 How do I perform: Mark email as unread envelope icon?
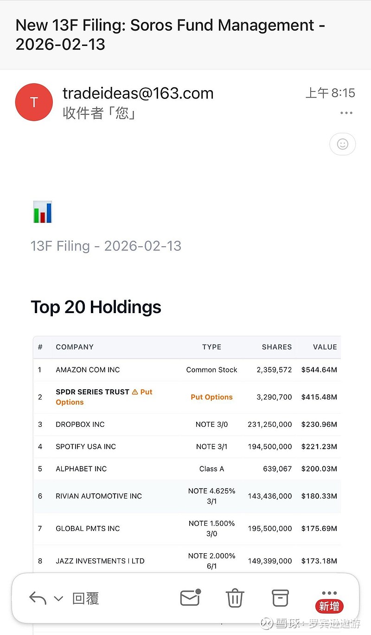(x=190, y=598)
